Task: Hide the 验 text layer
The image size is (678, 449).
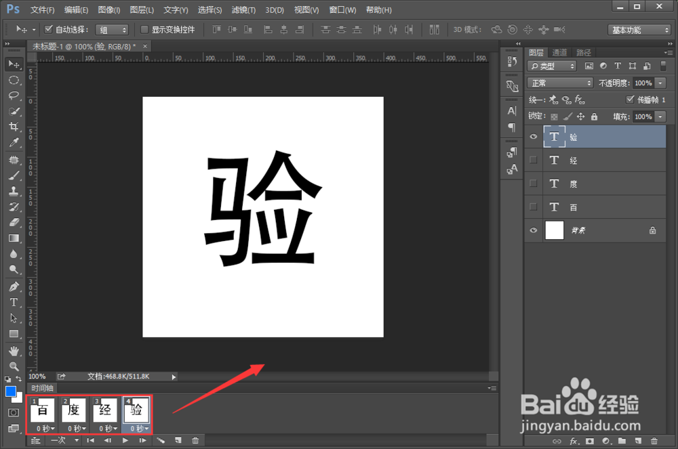Action: (534, 136)
